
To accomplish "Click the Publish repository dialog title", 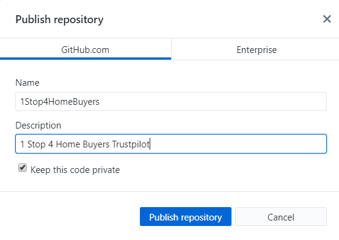I will coord(59,19).
